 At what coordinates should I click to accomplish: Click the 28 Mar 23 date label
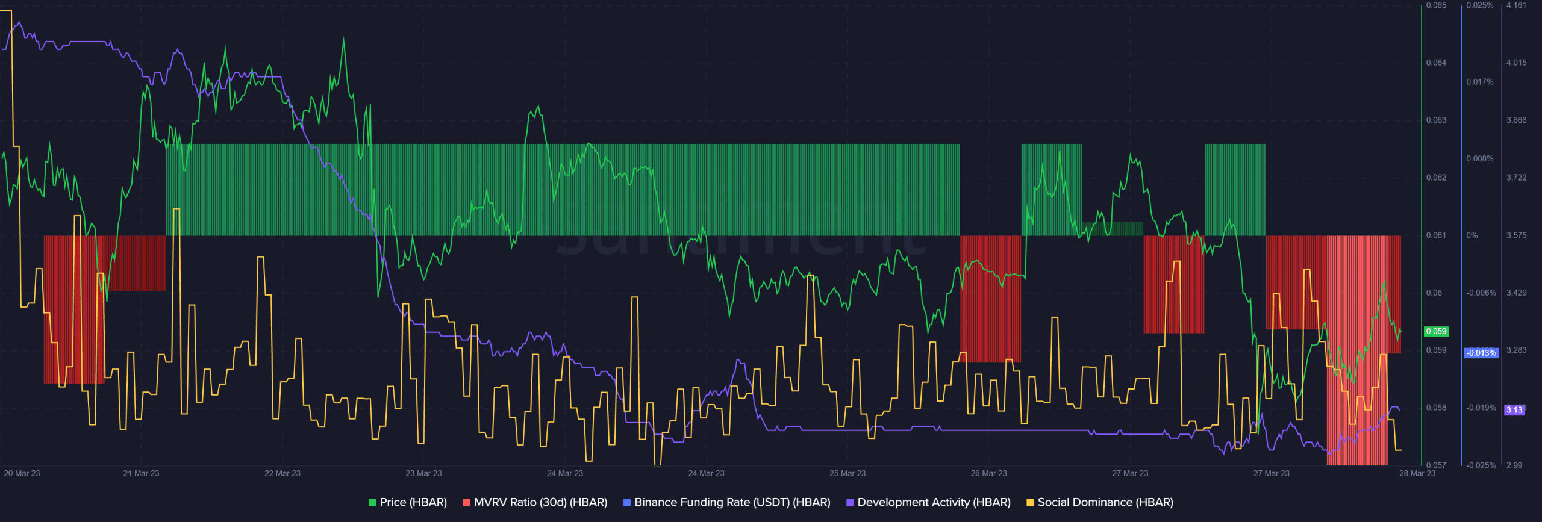tap(1417, 473)
